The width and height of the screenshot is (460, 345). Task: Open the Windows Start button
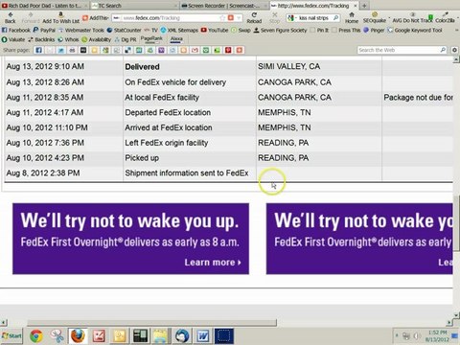(x=11, y=335)
